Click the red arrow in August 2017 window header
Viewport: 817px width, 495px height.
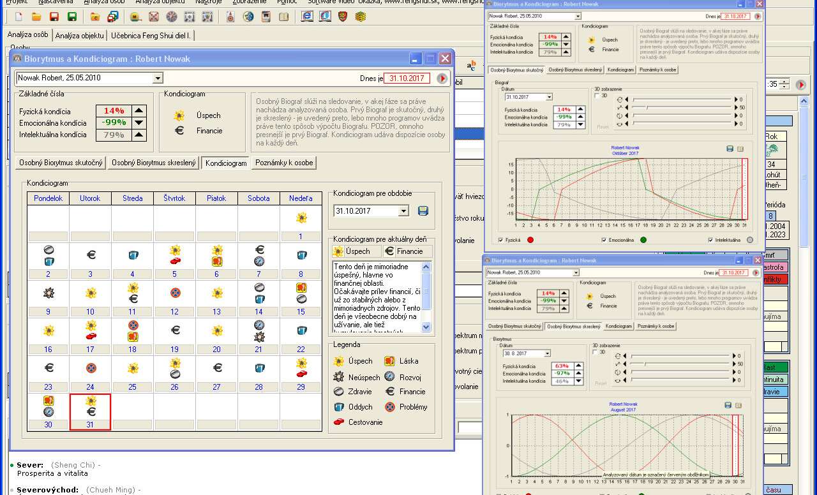point(756,272)
